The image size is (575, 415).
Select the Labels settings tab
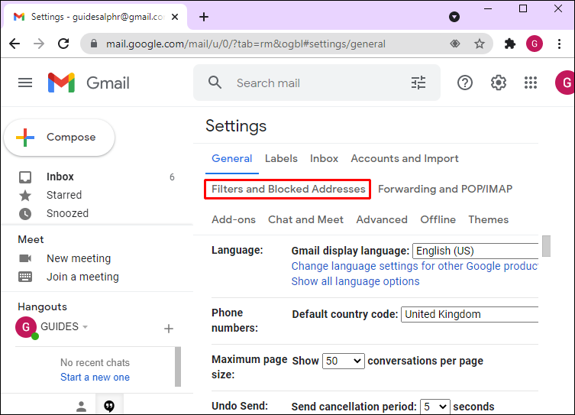pyautogui.click(x=281, y=158)
